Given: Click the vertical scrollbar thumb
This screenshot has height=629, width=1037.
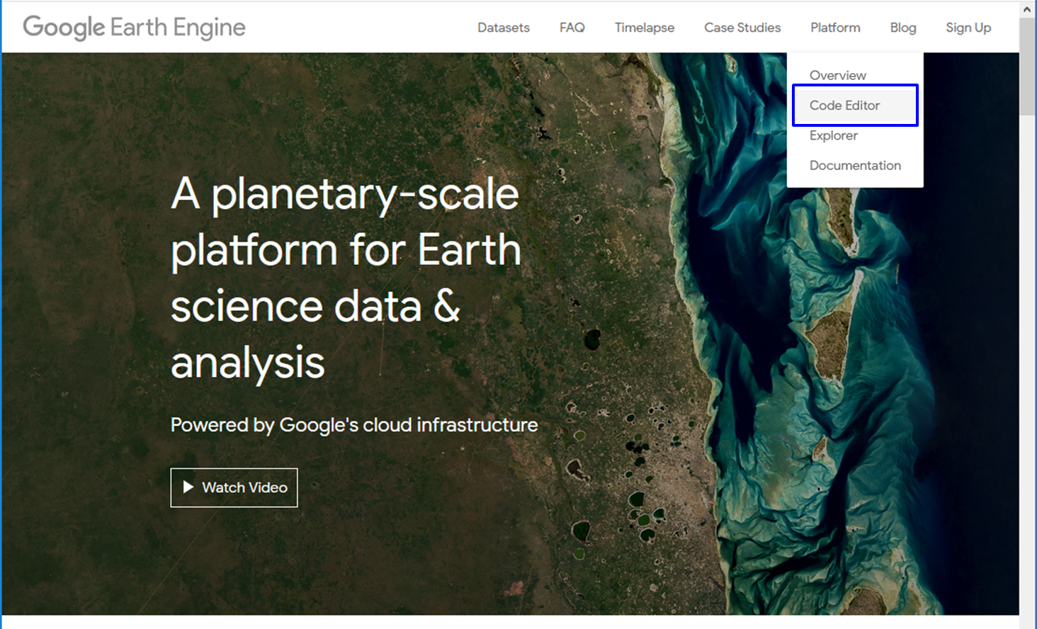Looking at the screenshot, I should coord(1027,67).
